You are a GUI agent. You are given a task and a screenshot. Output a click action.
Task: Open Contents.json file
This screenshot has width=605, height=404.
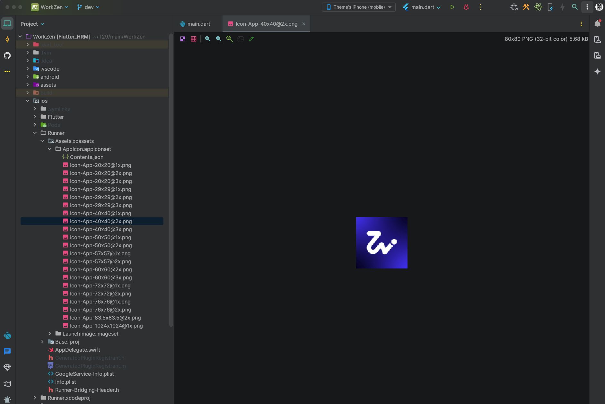coord(87,157)
